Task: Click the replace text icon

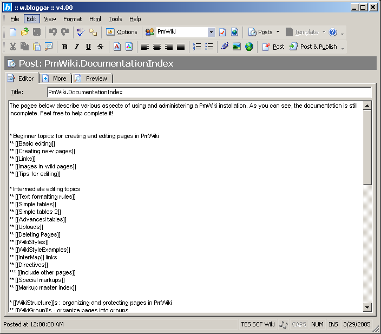Action: (x=93, y=32)
